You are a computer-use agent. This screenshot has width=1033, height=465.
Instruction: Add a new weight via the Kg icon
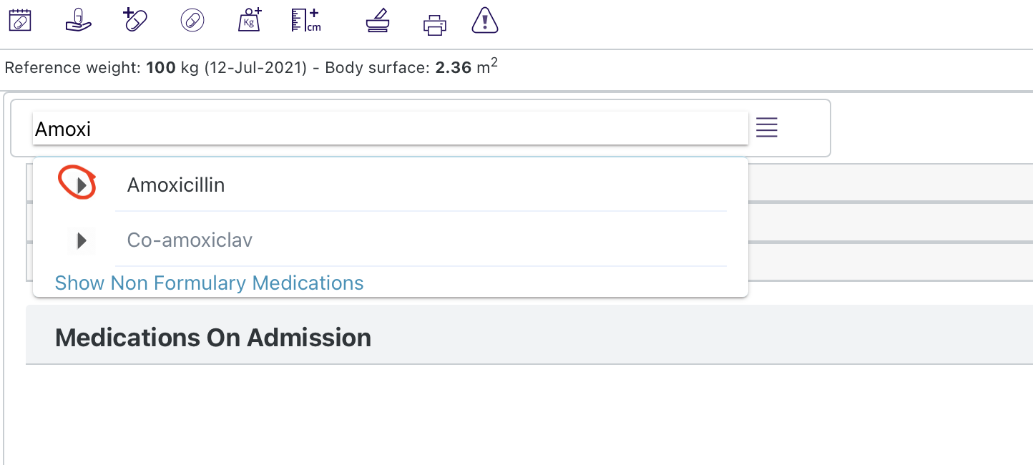pyautogui.click(x=249, y=20)
